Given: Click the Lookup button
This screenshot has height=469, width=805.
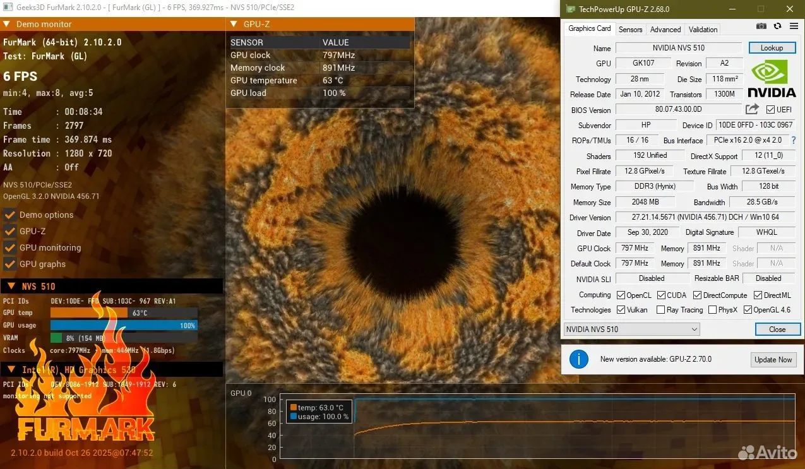Looking at the screenshot, I should (772, 48).
